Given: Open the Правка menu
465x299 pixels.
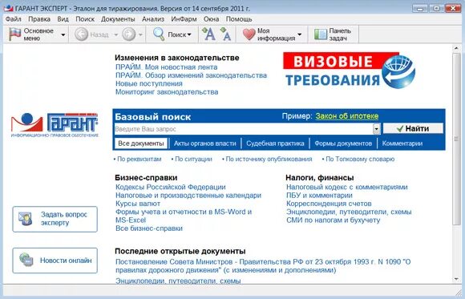Looking at the screenshot, I should [39, 19].
